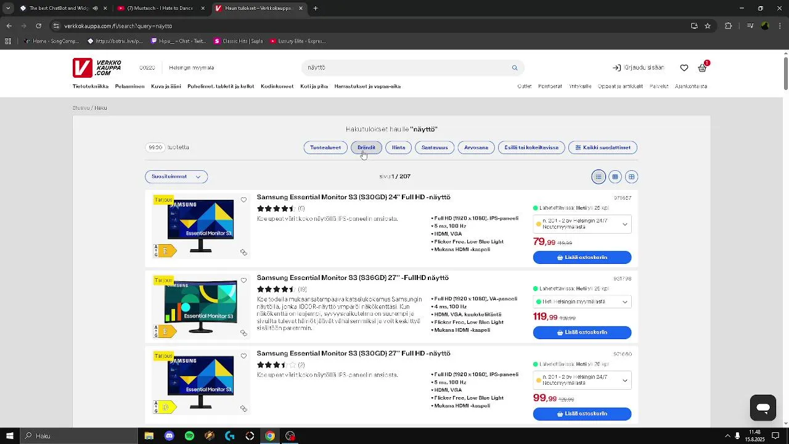The height and width of the screenshot is (444, 789).
Task: Open Tietotekniikka category menu
Action: coord(91,86)
